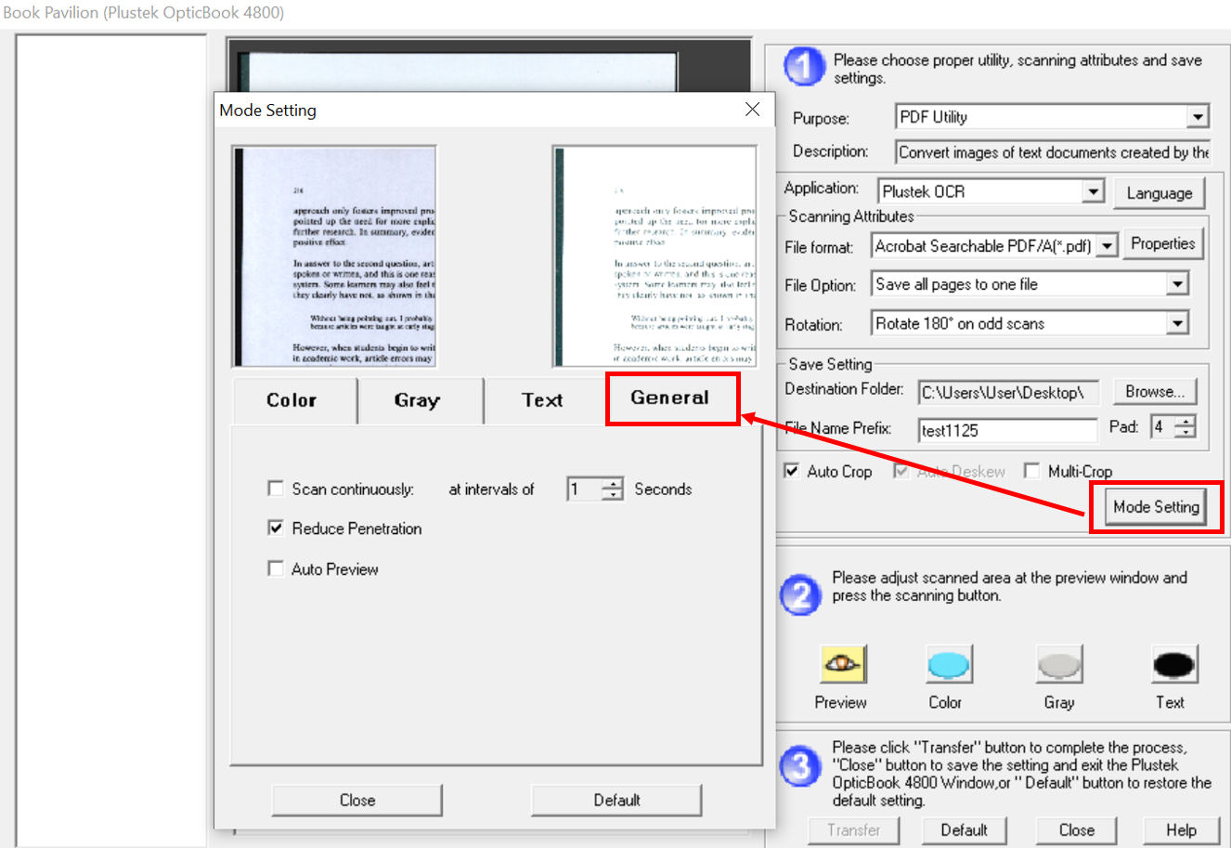This screenshot has width=1231, height=848.
Task: Click the File Name Prefix field
Action: click(x=1006, y=430)
